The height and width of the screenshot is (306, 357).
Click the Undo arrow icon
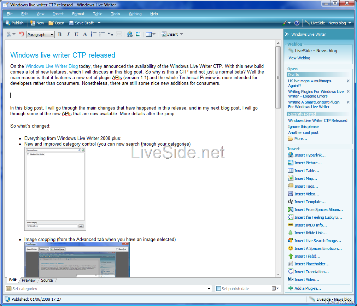(22, 34)
